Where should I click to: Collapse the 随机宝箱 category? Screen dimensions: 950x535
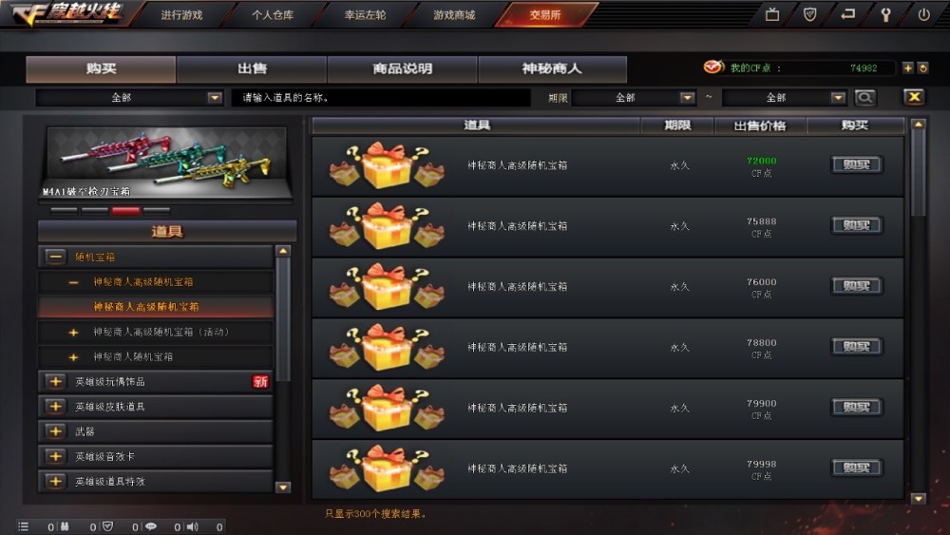(55, 257)
